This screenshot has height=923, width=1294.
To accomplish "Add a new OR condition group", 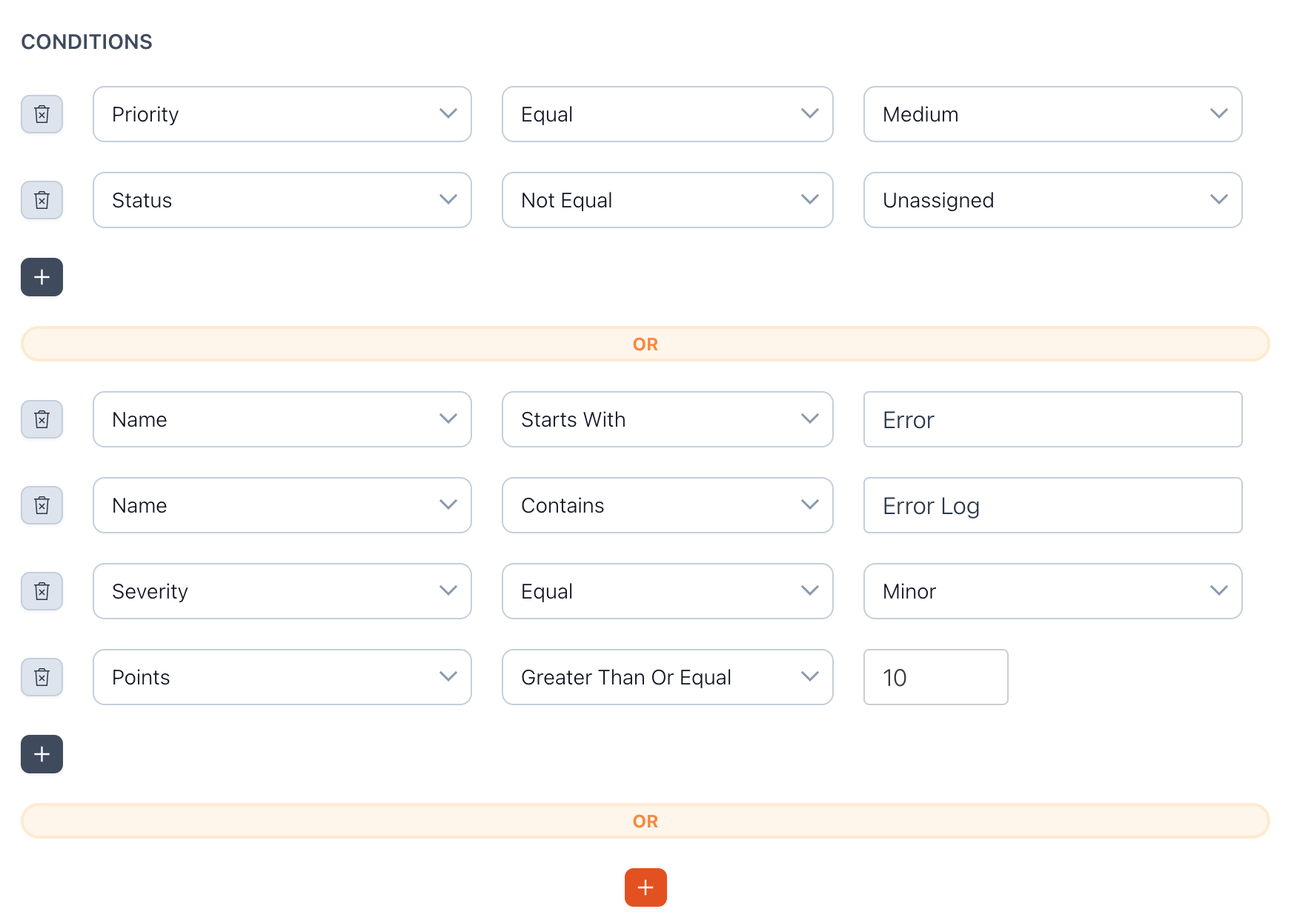I will coord(645,887).
